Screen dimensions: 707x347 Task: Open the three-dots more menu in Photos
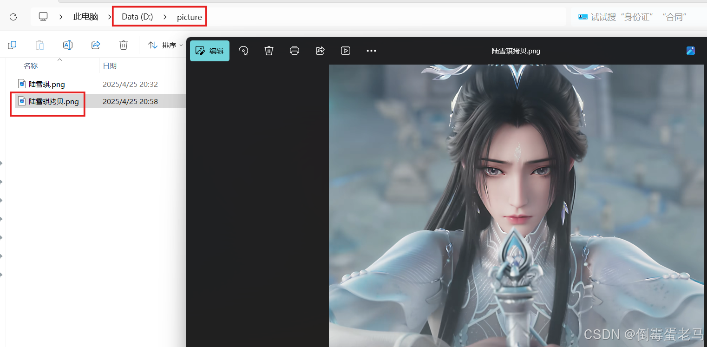[371, 51]
